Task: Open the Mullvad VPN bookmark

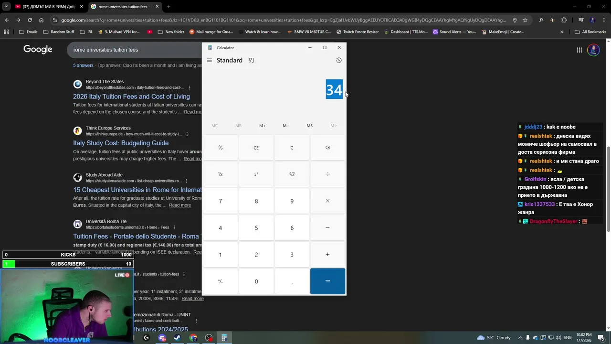Action: pos(119,32)
